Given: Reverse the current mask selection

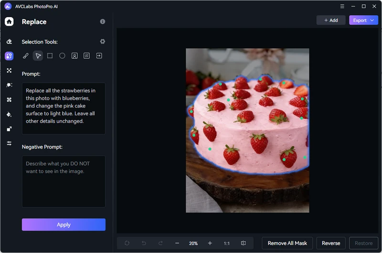Looking at the screenshot, I should tap(331, 243).
